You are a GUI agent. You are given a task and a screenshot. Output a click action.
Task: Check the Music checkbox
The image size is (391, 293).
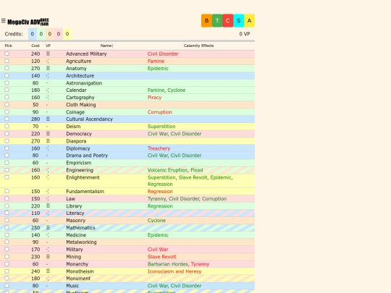(x=7, y=286)
